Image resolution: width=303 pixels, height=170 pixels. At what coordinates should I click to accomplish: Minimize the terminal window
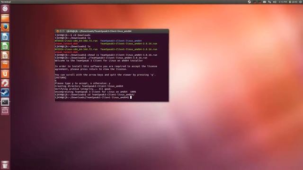pos(61,31)
